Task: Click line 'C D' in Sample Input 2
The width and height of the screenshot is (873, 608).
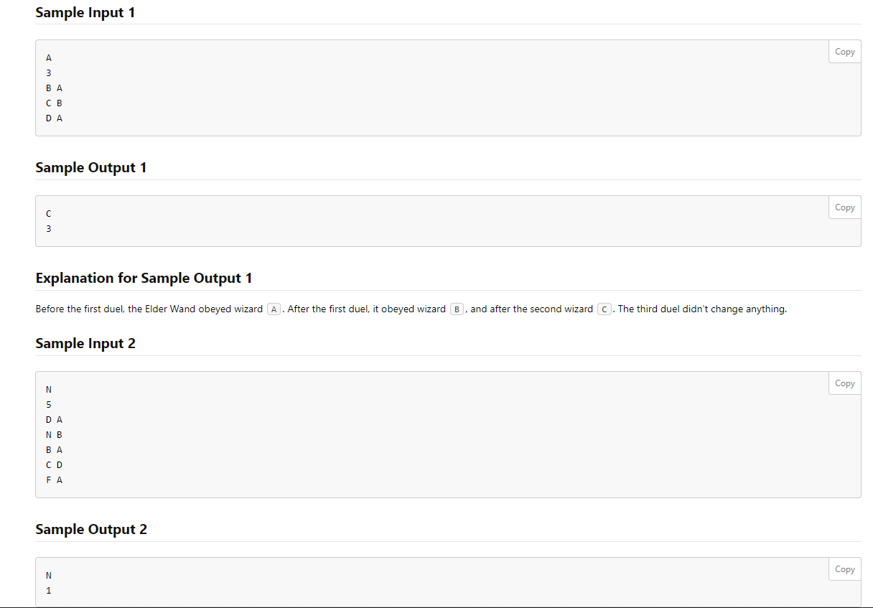Action: (54, 464)
